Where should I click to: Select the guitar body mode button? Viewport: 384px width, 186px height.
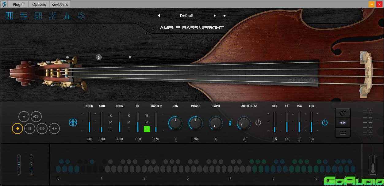(x=343, y=113)
